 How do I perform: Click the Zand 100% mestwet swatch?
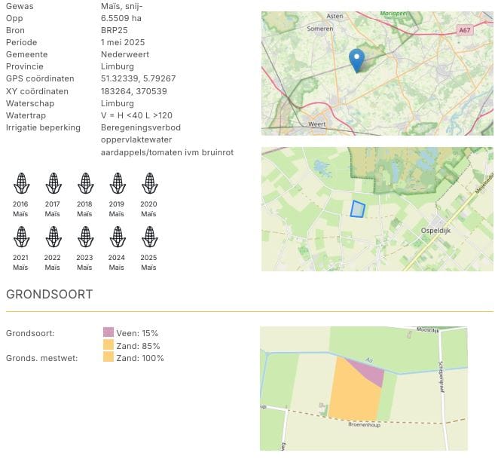coord(108,357)
